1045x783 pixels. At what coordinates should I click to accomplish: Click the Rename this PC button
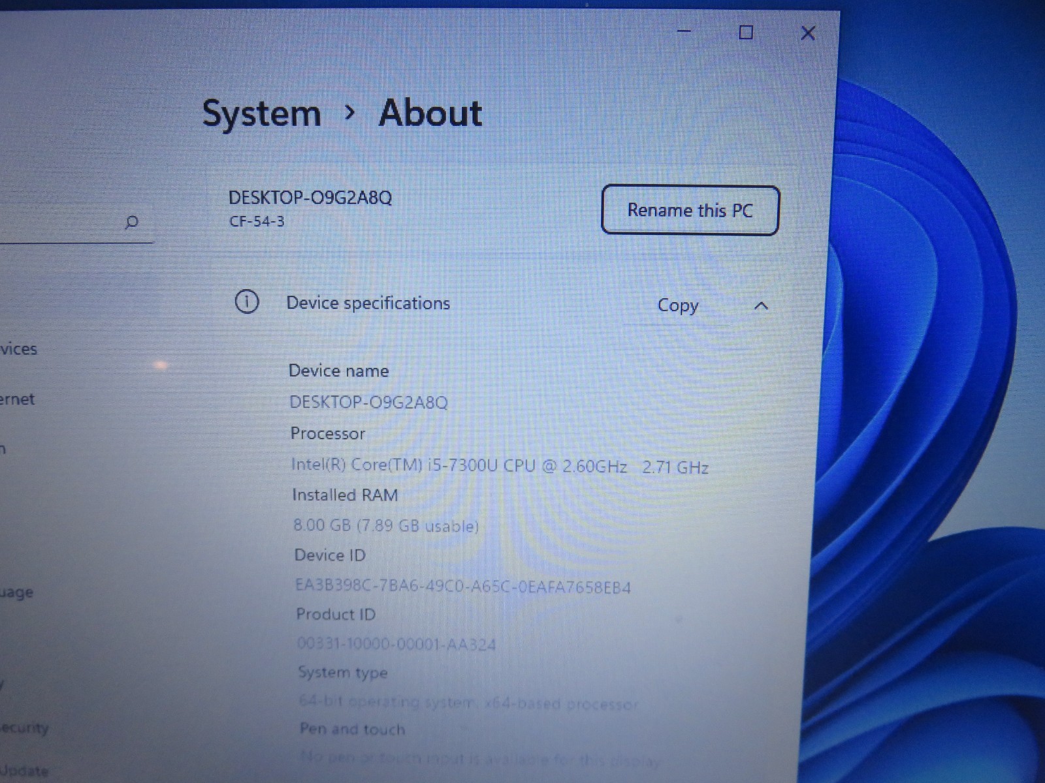pos(690,210)
